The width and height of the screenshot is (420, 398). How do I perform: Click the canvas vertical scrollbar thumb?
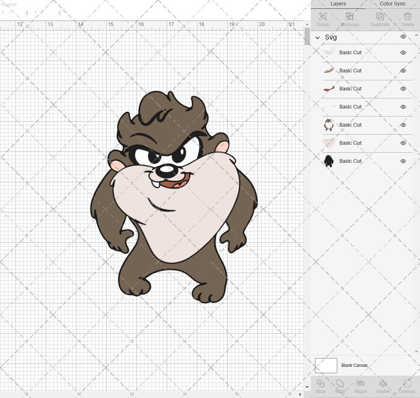[x=307, y=37]
